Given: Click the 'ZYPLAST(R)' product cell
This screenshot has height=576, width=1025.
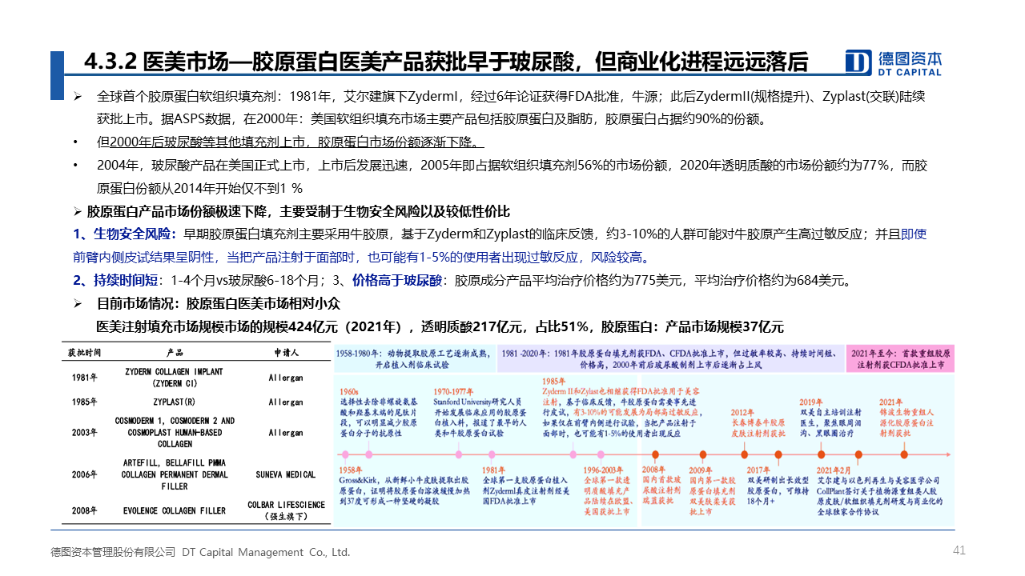Looking at the screenshot, I should point(174,402).
